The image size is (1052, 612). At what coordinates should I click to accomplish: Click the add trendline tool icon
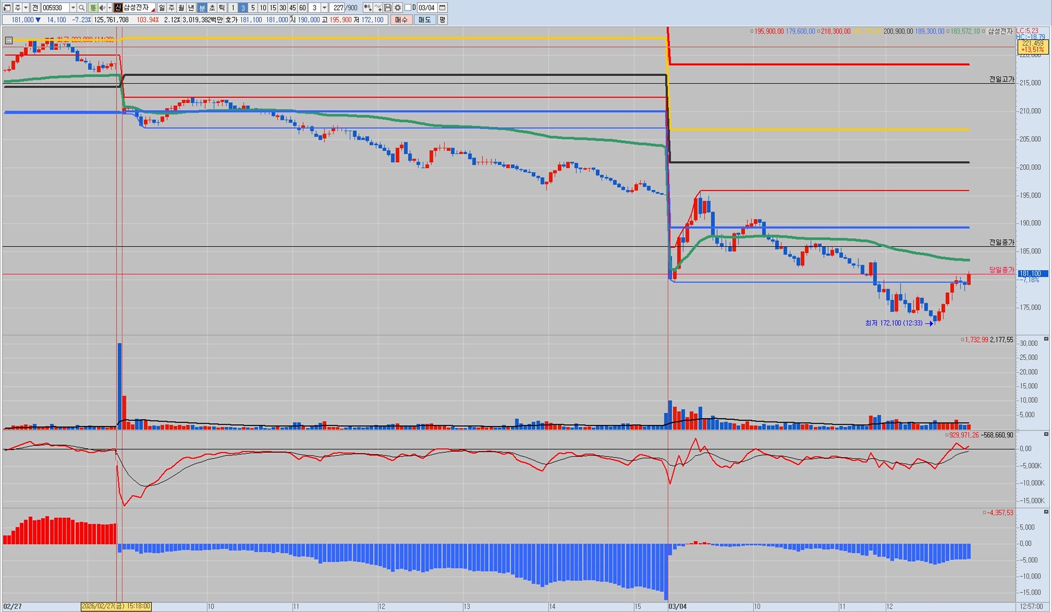tap(378, 8)
